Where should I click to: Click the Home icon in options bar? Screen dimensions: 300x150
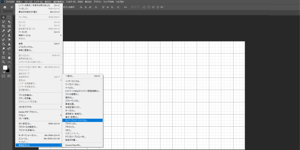5,7
